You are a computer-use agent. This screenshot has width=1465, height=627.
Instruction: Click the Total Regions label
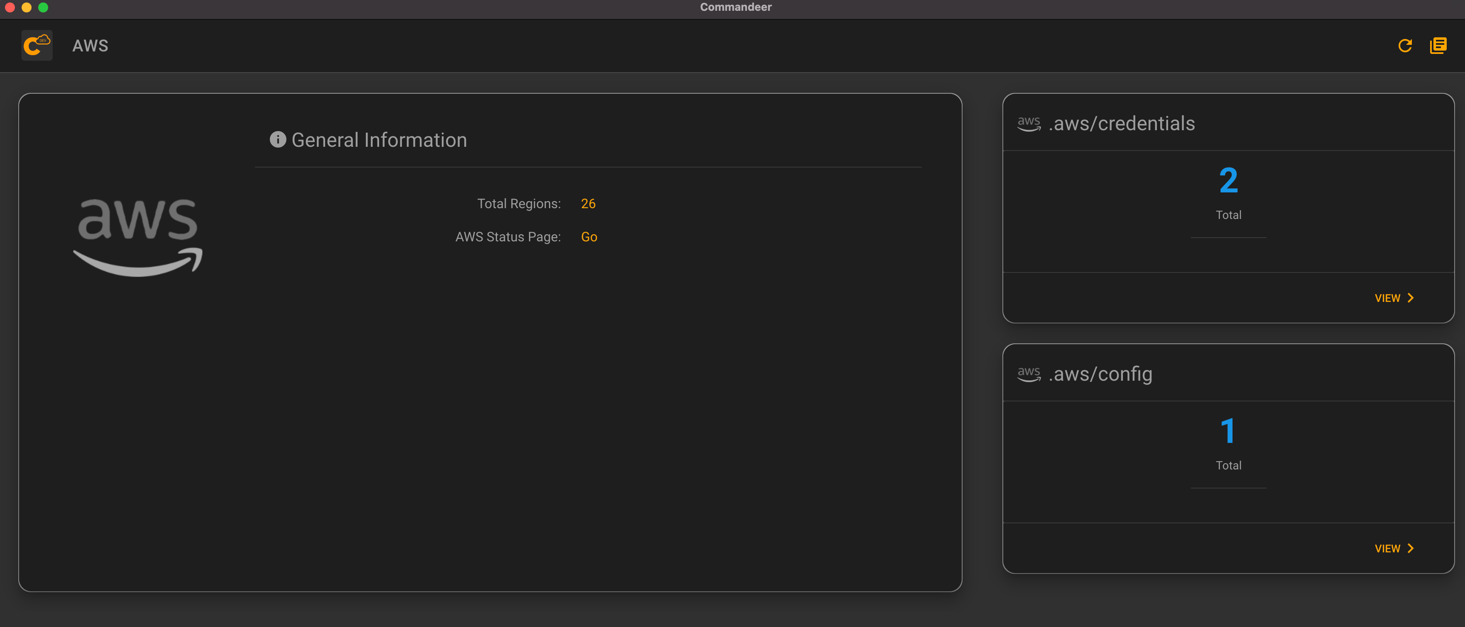(519, 204)
